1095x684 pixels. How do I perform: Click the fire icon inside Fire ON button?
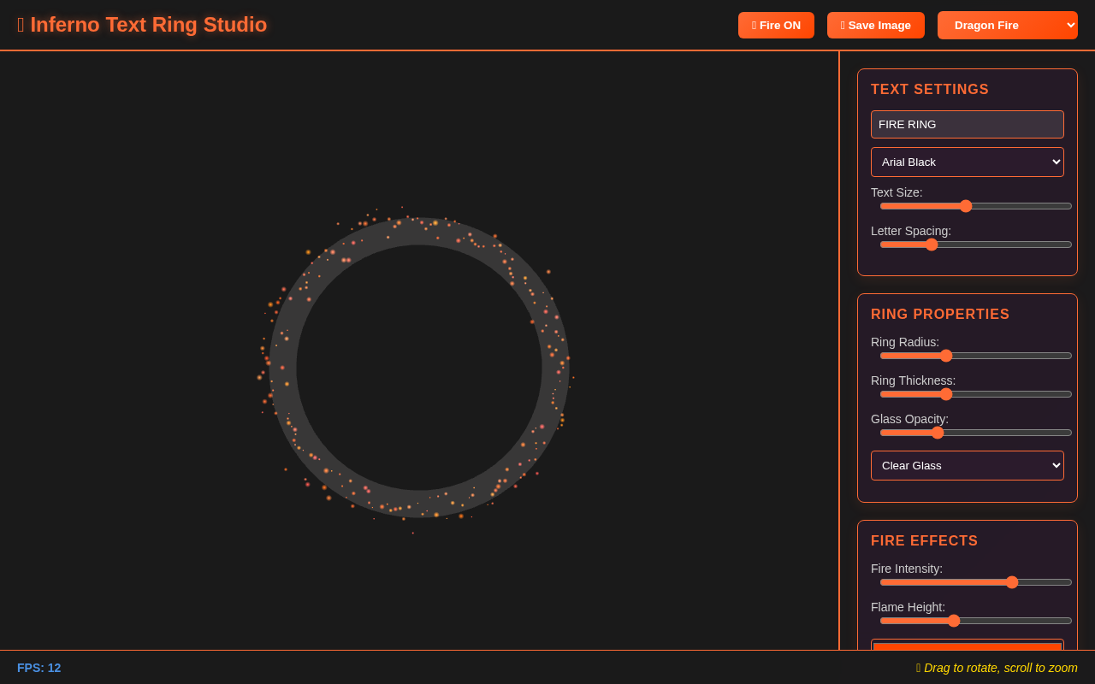click(756, 26)
